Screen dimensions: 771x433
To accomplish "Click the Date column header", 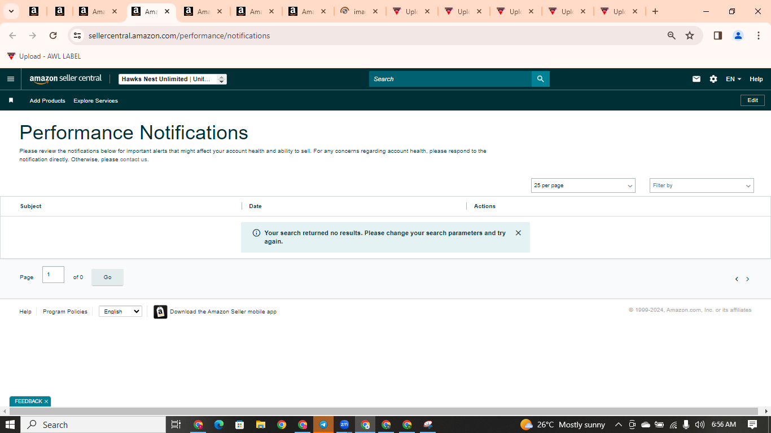I will pos(255,206).
